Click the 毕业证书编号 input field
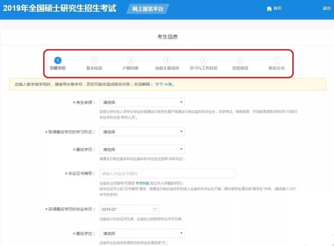 coord(167,174)
